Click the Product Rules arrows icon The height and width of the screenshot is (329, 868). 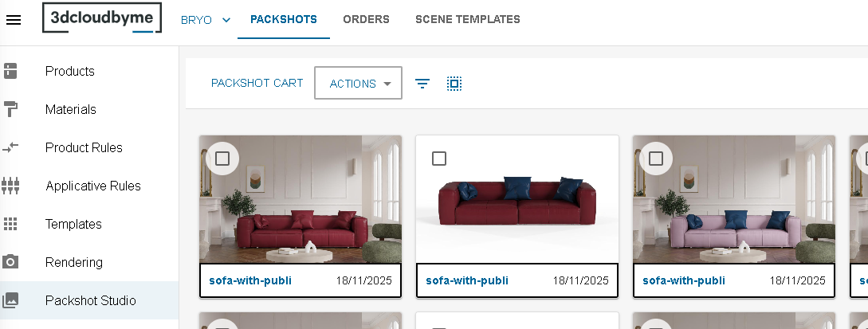tap(11, 147)
